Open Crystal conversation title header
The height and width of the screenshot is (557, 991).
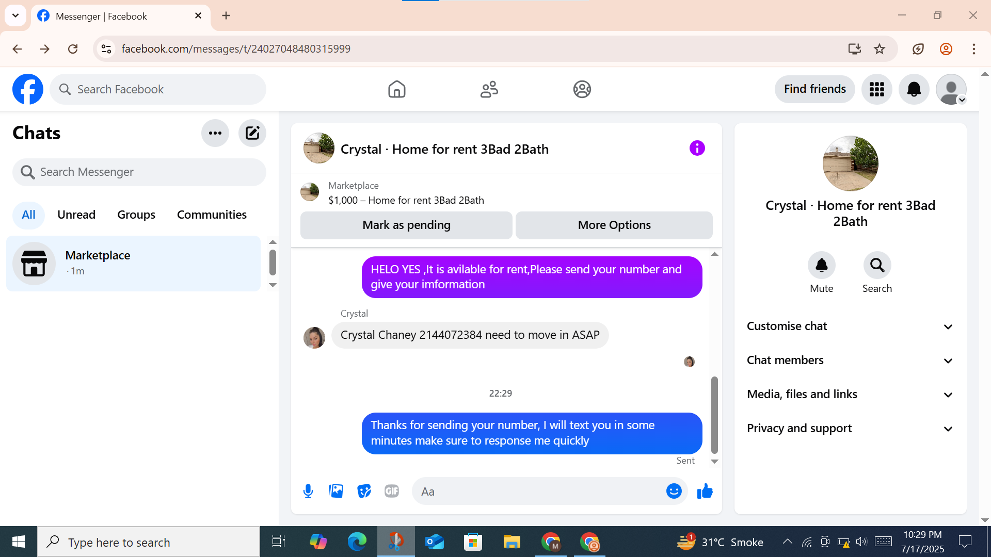(444, 149)
